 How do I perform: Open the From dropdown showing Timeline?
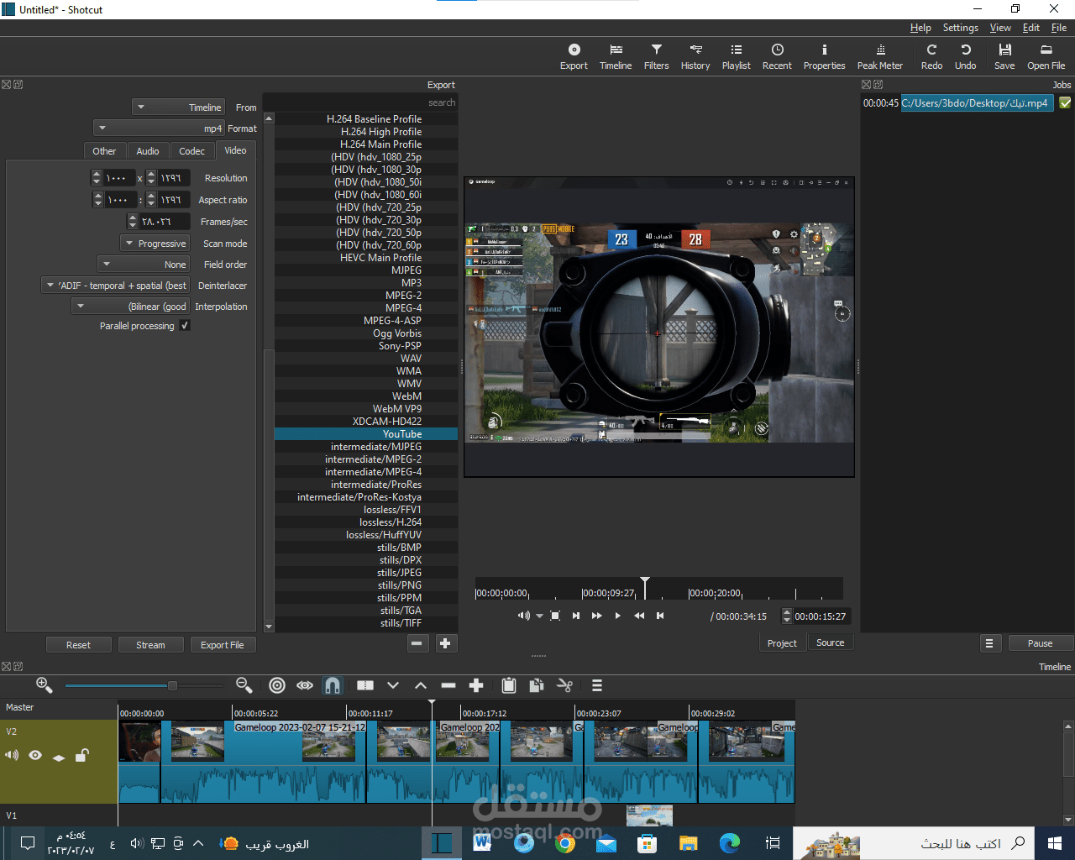178,107
